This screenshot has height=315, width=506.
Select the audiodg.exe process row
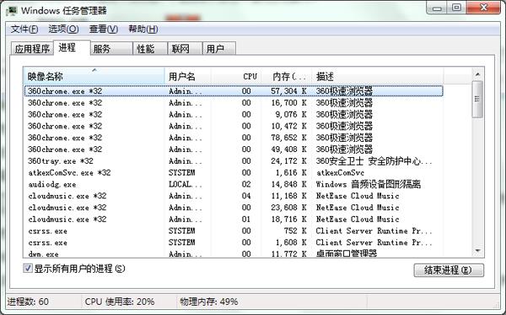tap(234, 184)
